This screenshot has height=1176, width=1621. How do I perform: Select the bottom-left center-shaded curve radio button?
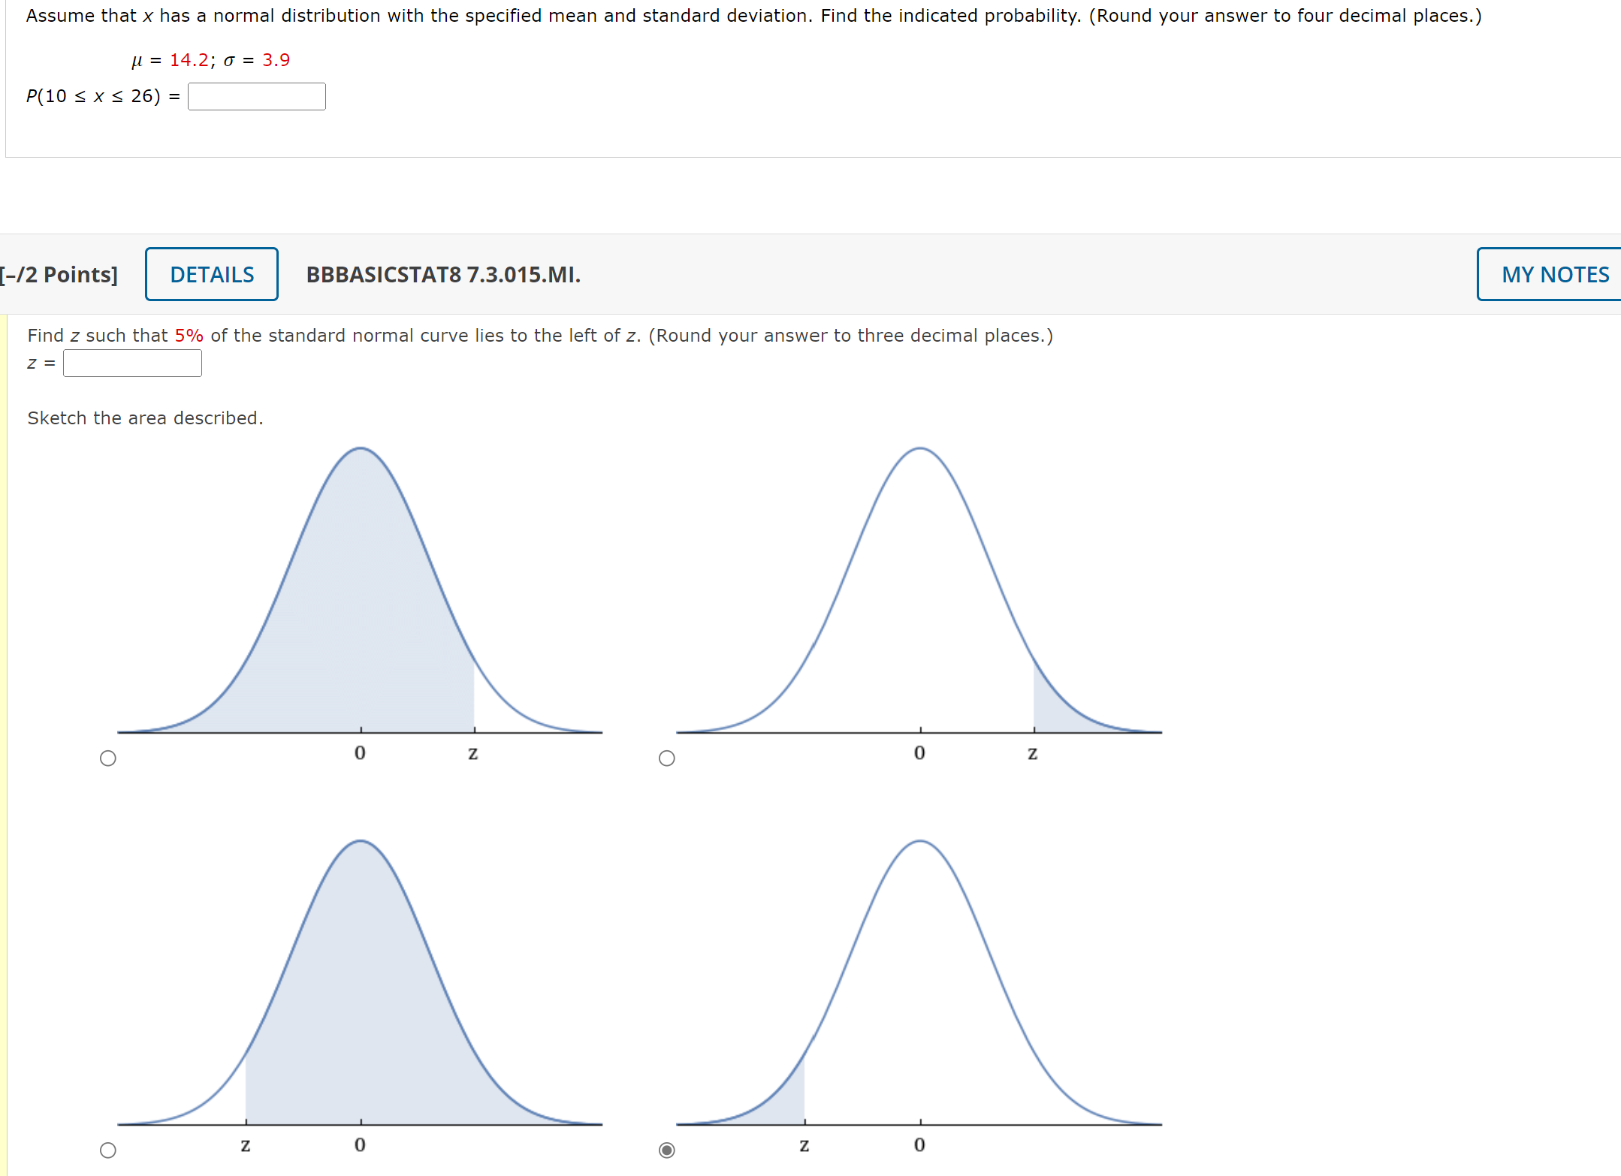click(x=108, y=1149)
